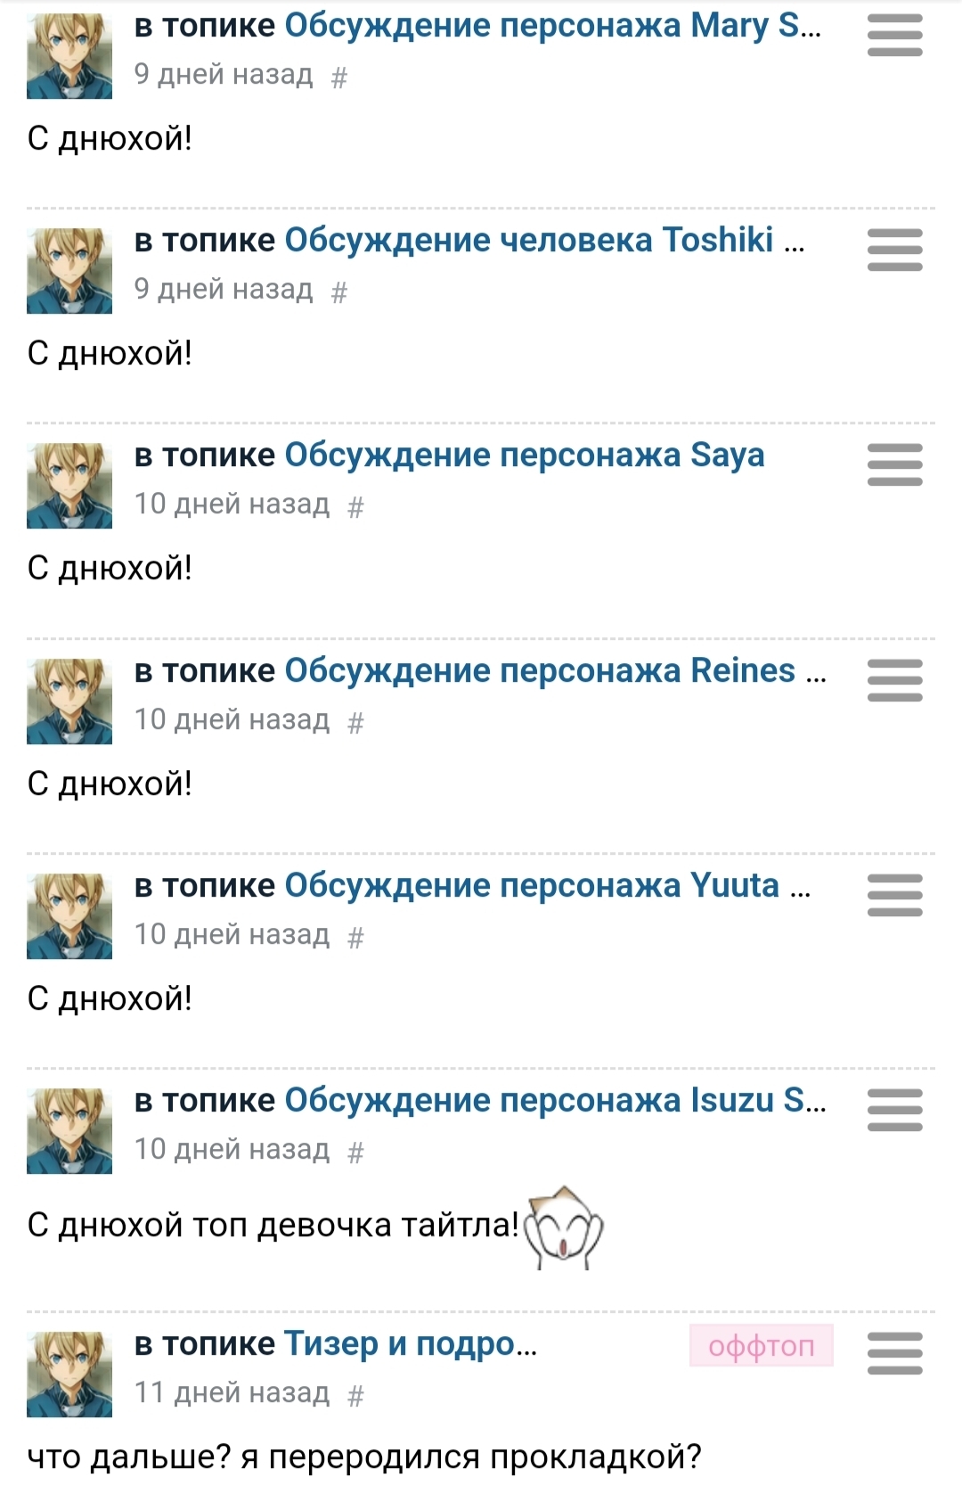Open hamburger menu on Saya comment
Image resolution: width=962 pixels, height=1510 pixels.
tap(894, 464)
